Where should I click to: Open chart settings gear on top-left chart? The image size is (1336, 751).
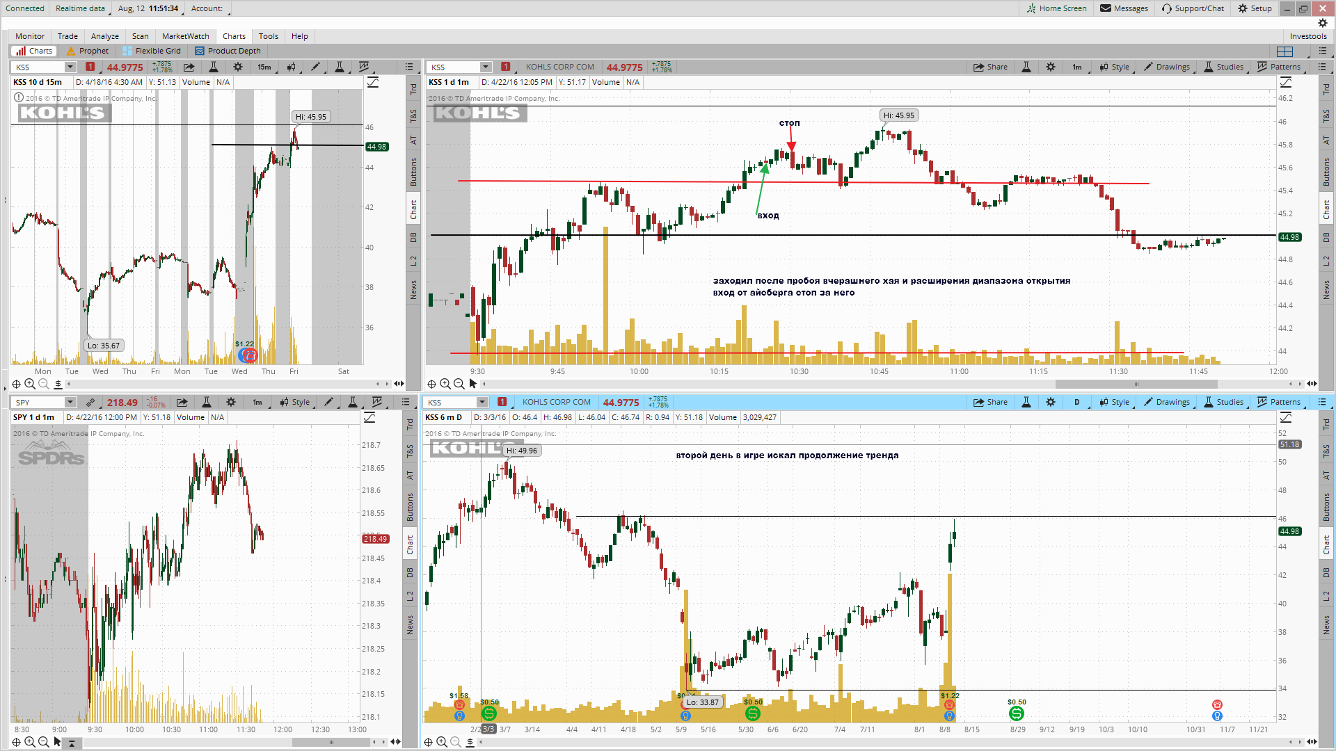point(238,67)
